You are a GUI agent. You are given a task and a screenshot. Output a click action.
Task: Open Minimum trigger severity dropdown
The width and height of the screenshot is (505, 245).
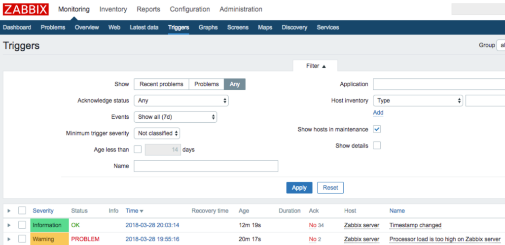tap(157, 133)
